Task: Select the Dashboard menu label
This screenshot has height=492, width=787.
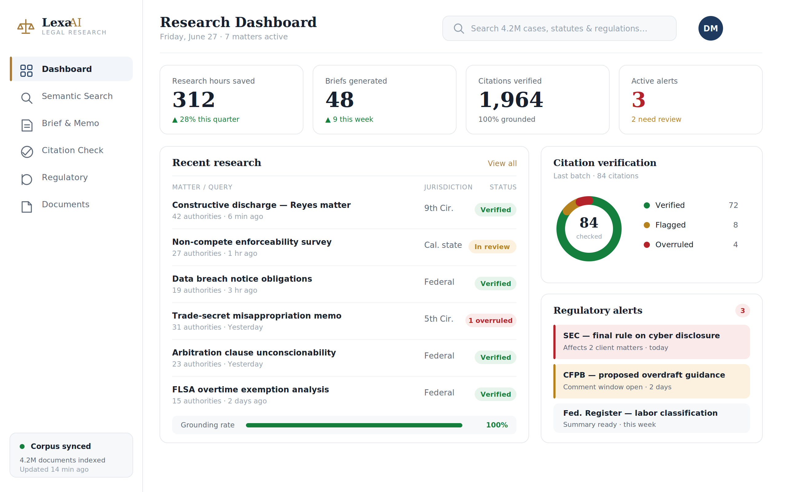Action: (67, 69)
